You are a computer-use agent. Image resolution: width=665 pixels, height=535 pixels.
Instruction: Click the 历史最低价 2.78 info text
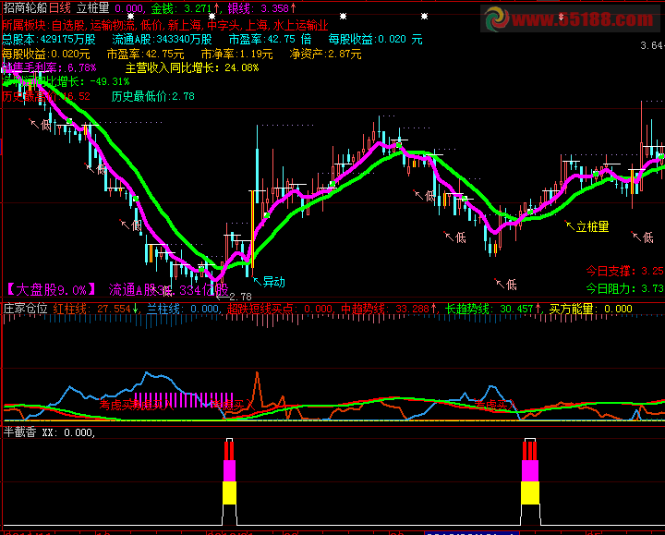(x=153, y=95)
